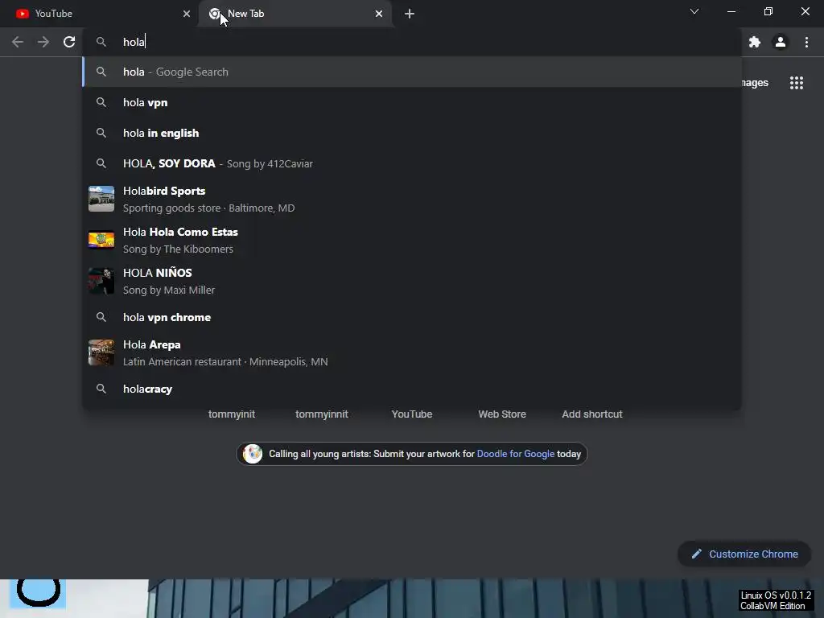The image size is (824, 618).
Task: Click Add shortcut
Action: click(x=592, y=414)
